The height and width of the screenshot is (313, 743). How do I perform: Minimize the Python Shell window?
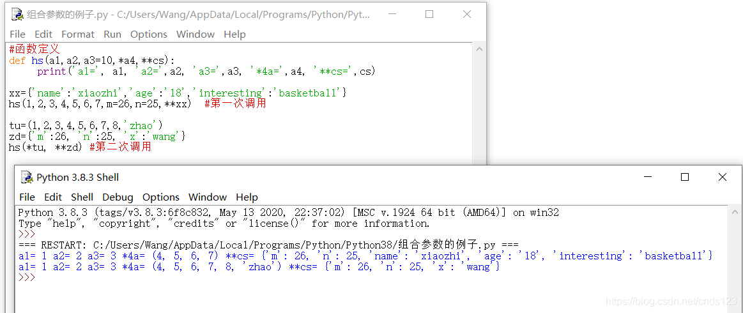(x=647, y=177)
